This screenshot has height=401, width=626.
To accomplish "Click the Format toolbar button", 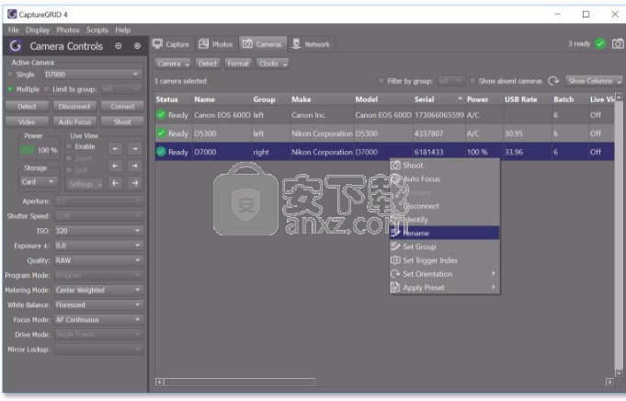I will (x=238, y=63).
